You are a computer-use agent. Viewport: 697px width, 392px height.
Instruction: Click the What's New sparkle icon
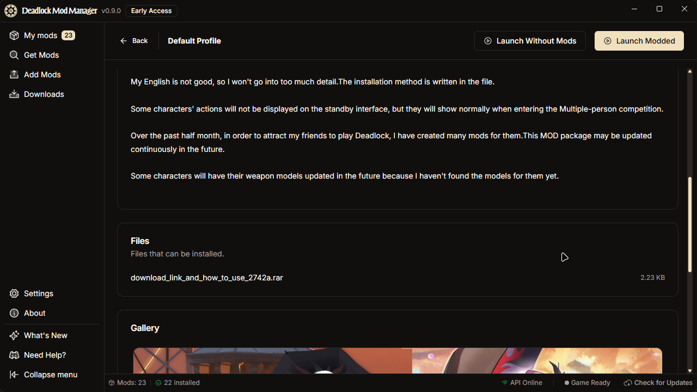coord(14,335)
